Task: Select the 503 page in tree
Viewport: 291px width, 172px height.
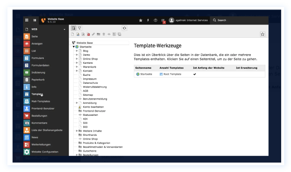Action: pyautogui.click(x=85, y=127)
